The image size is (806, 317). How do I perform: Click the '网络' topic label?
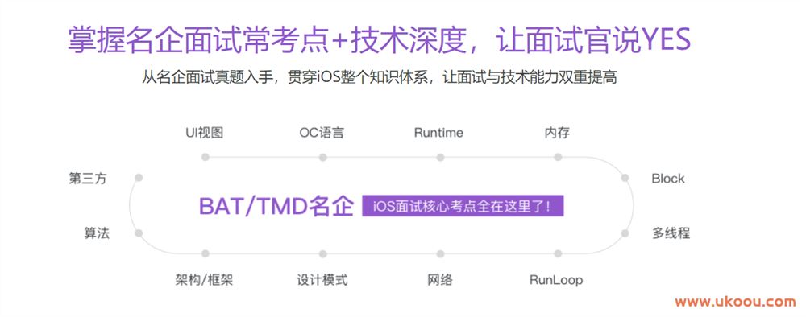[440, 280]
